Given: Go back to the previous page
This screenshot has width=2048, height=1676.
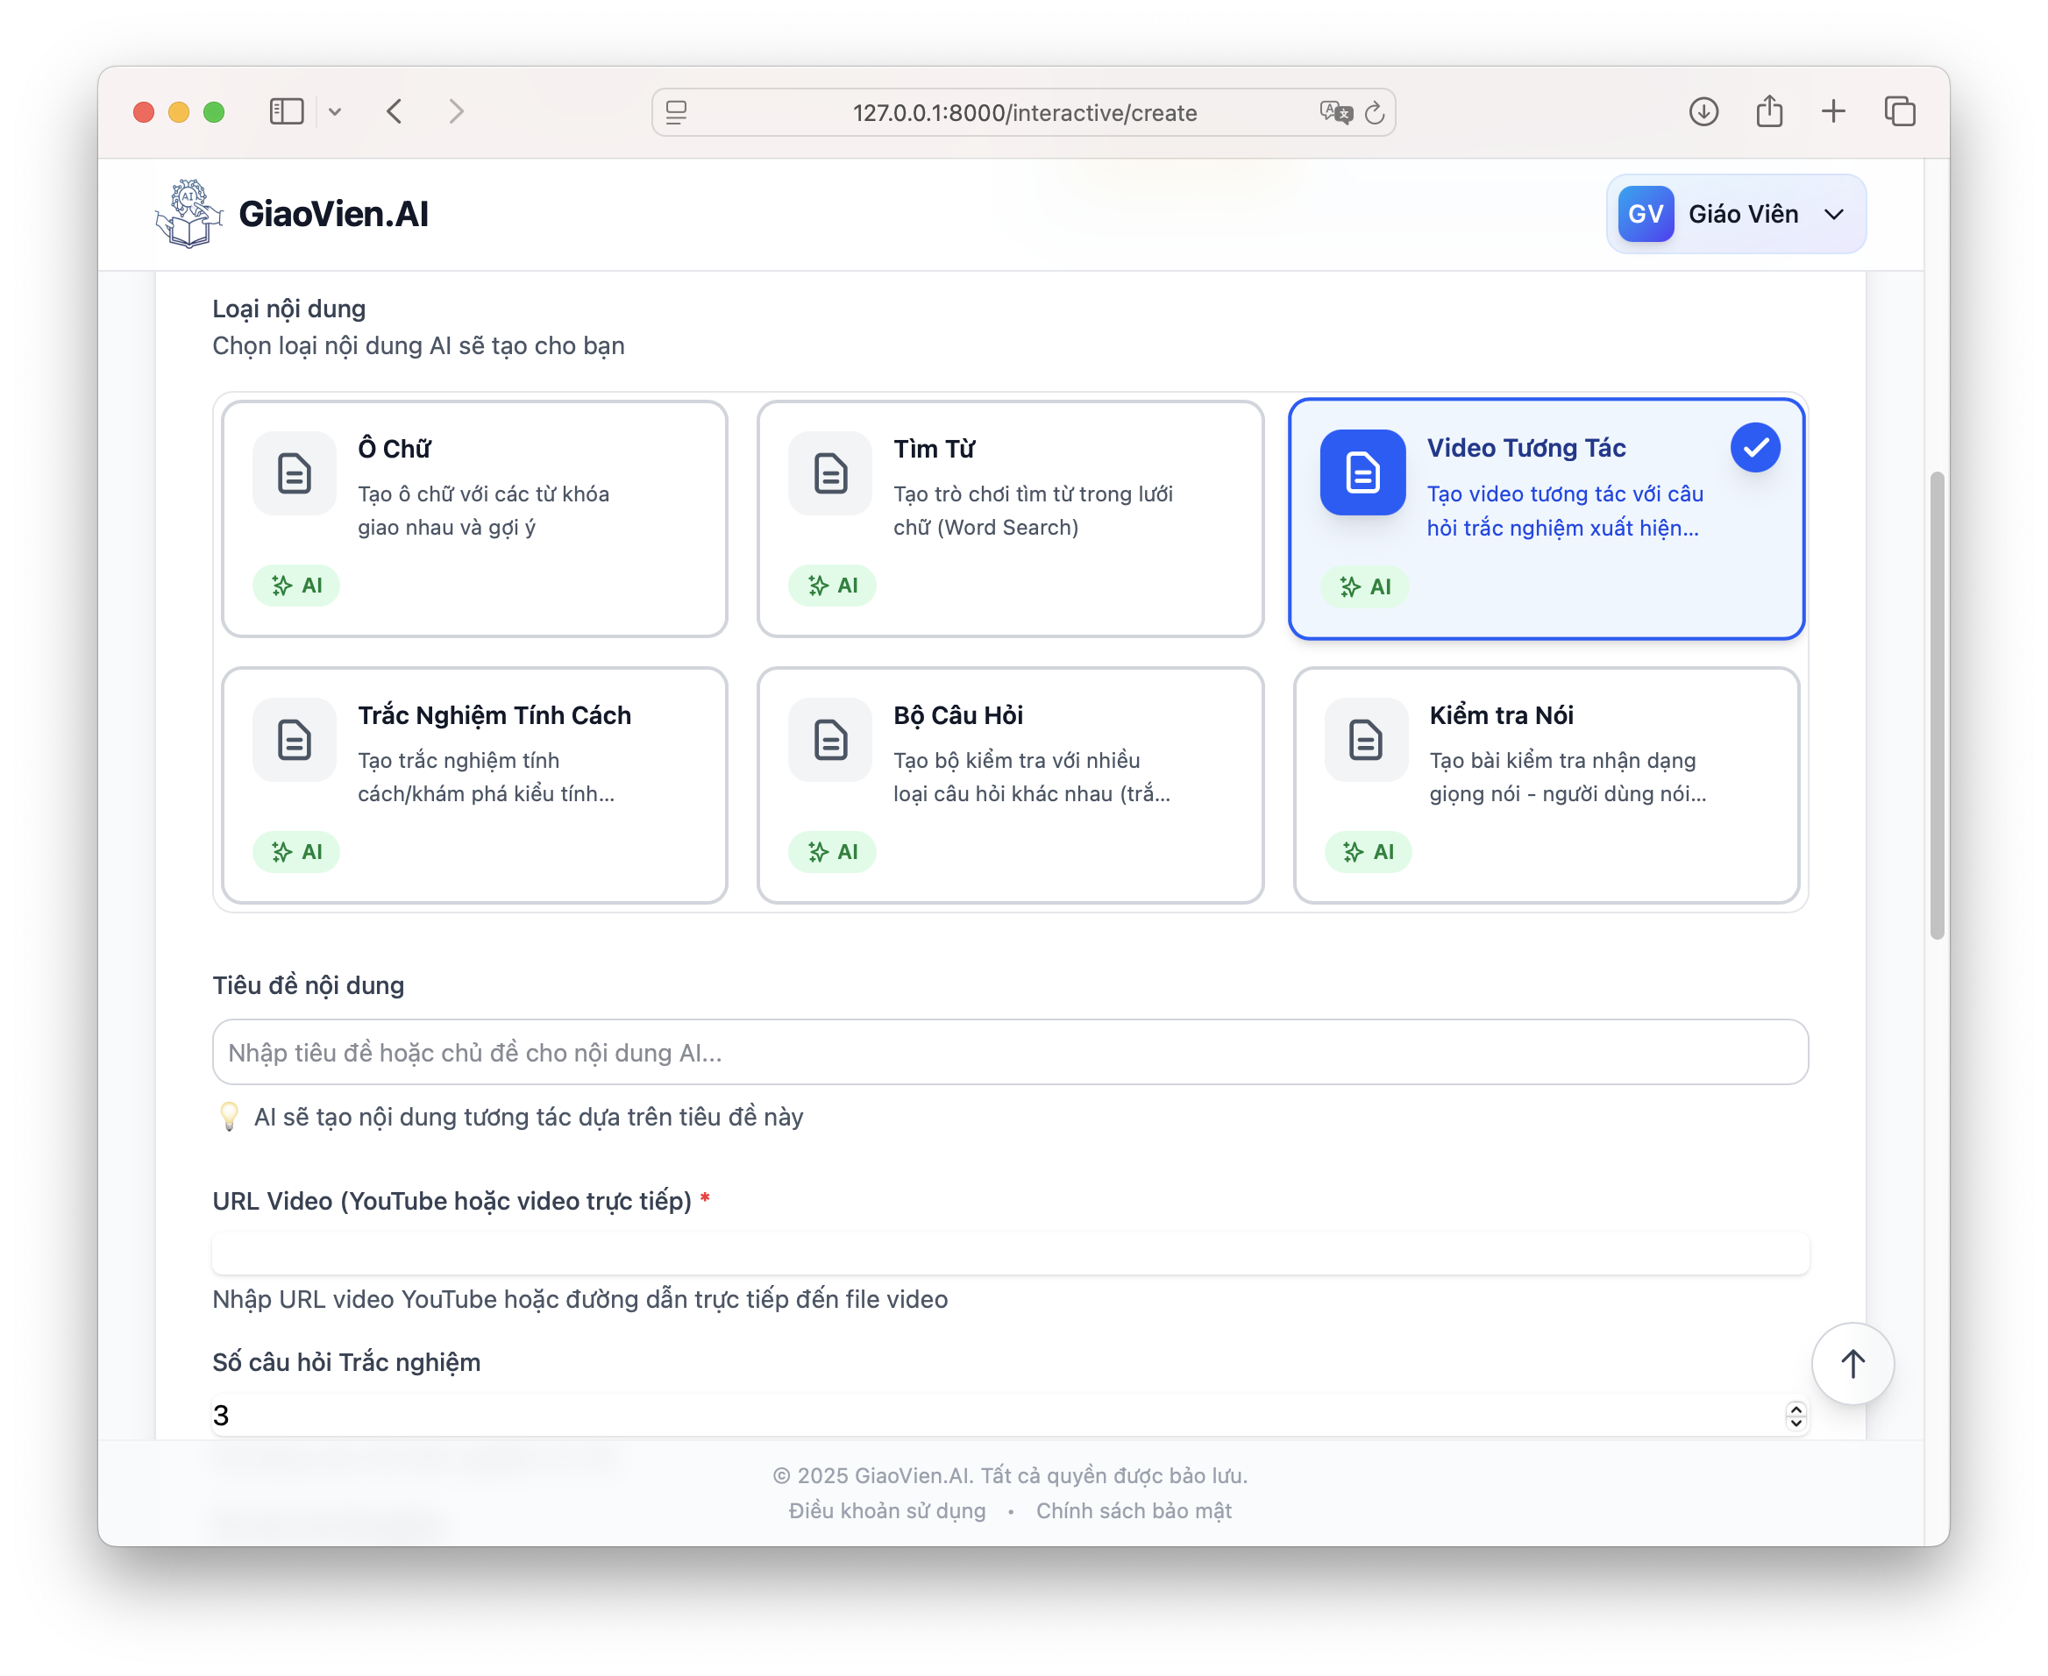Looking at the screenshot, I should (394, 112).
